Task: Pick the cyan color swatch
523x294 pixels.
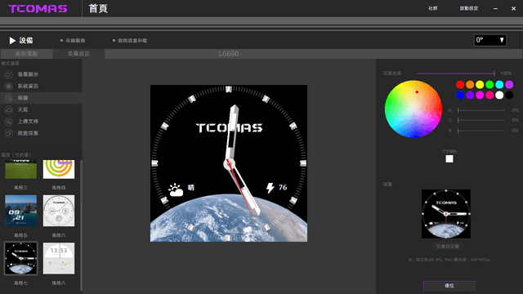Action: pyautogui.click(x=499, y=85)
